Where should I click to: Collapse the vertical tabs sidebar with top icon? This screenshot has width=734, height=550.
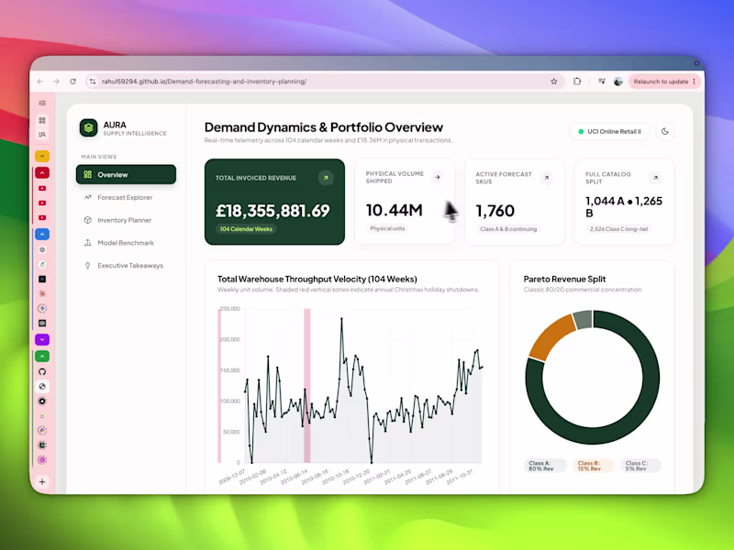click(42, 103)
